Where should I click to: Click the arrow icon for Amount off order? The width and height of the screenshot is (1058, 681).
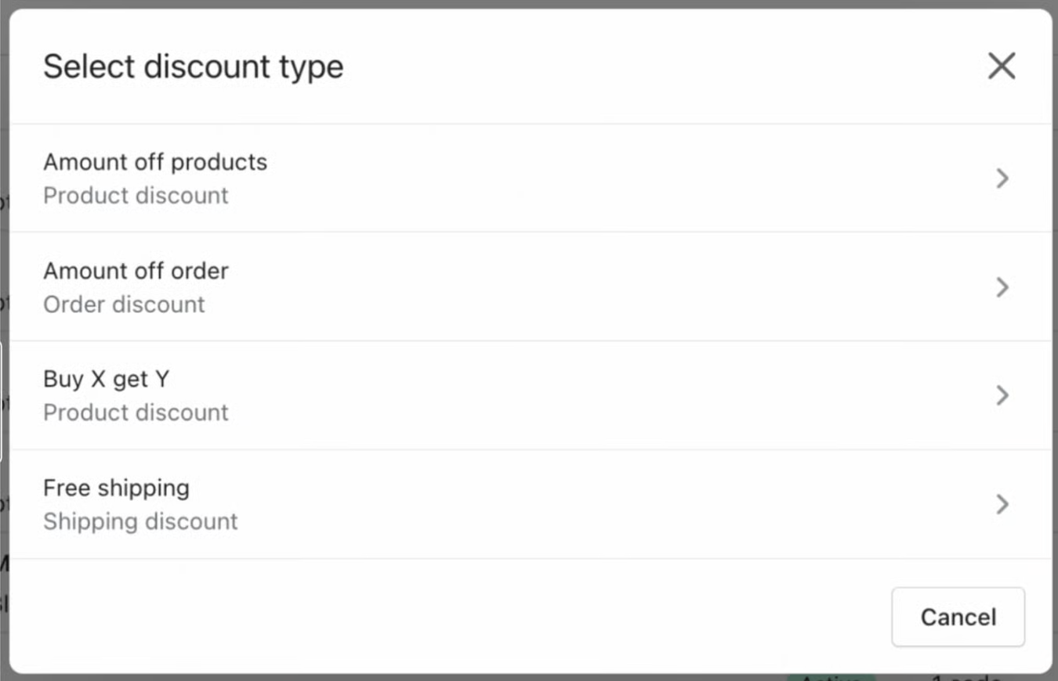[x=1002, y=287]
